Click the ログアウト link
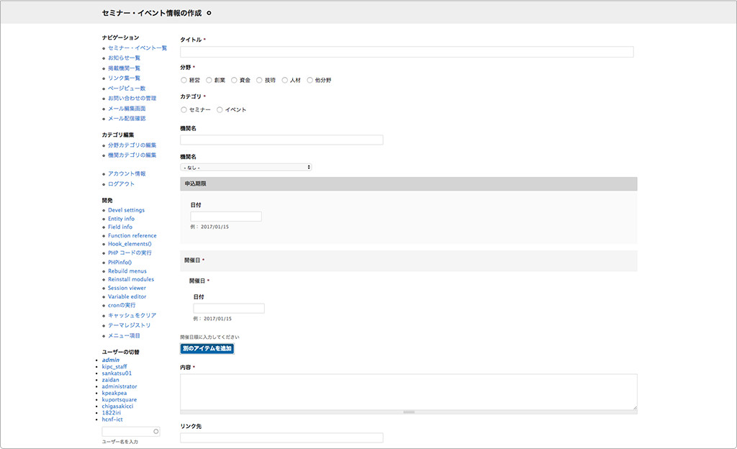 121,184
